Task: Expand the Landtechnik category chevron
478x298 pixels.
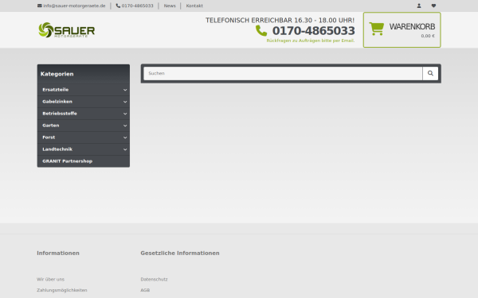Action: [x=125, y=149]
